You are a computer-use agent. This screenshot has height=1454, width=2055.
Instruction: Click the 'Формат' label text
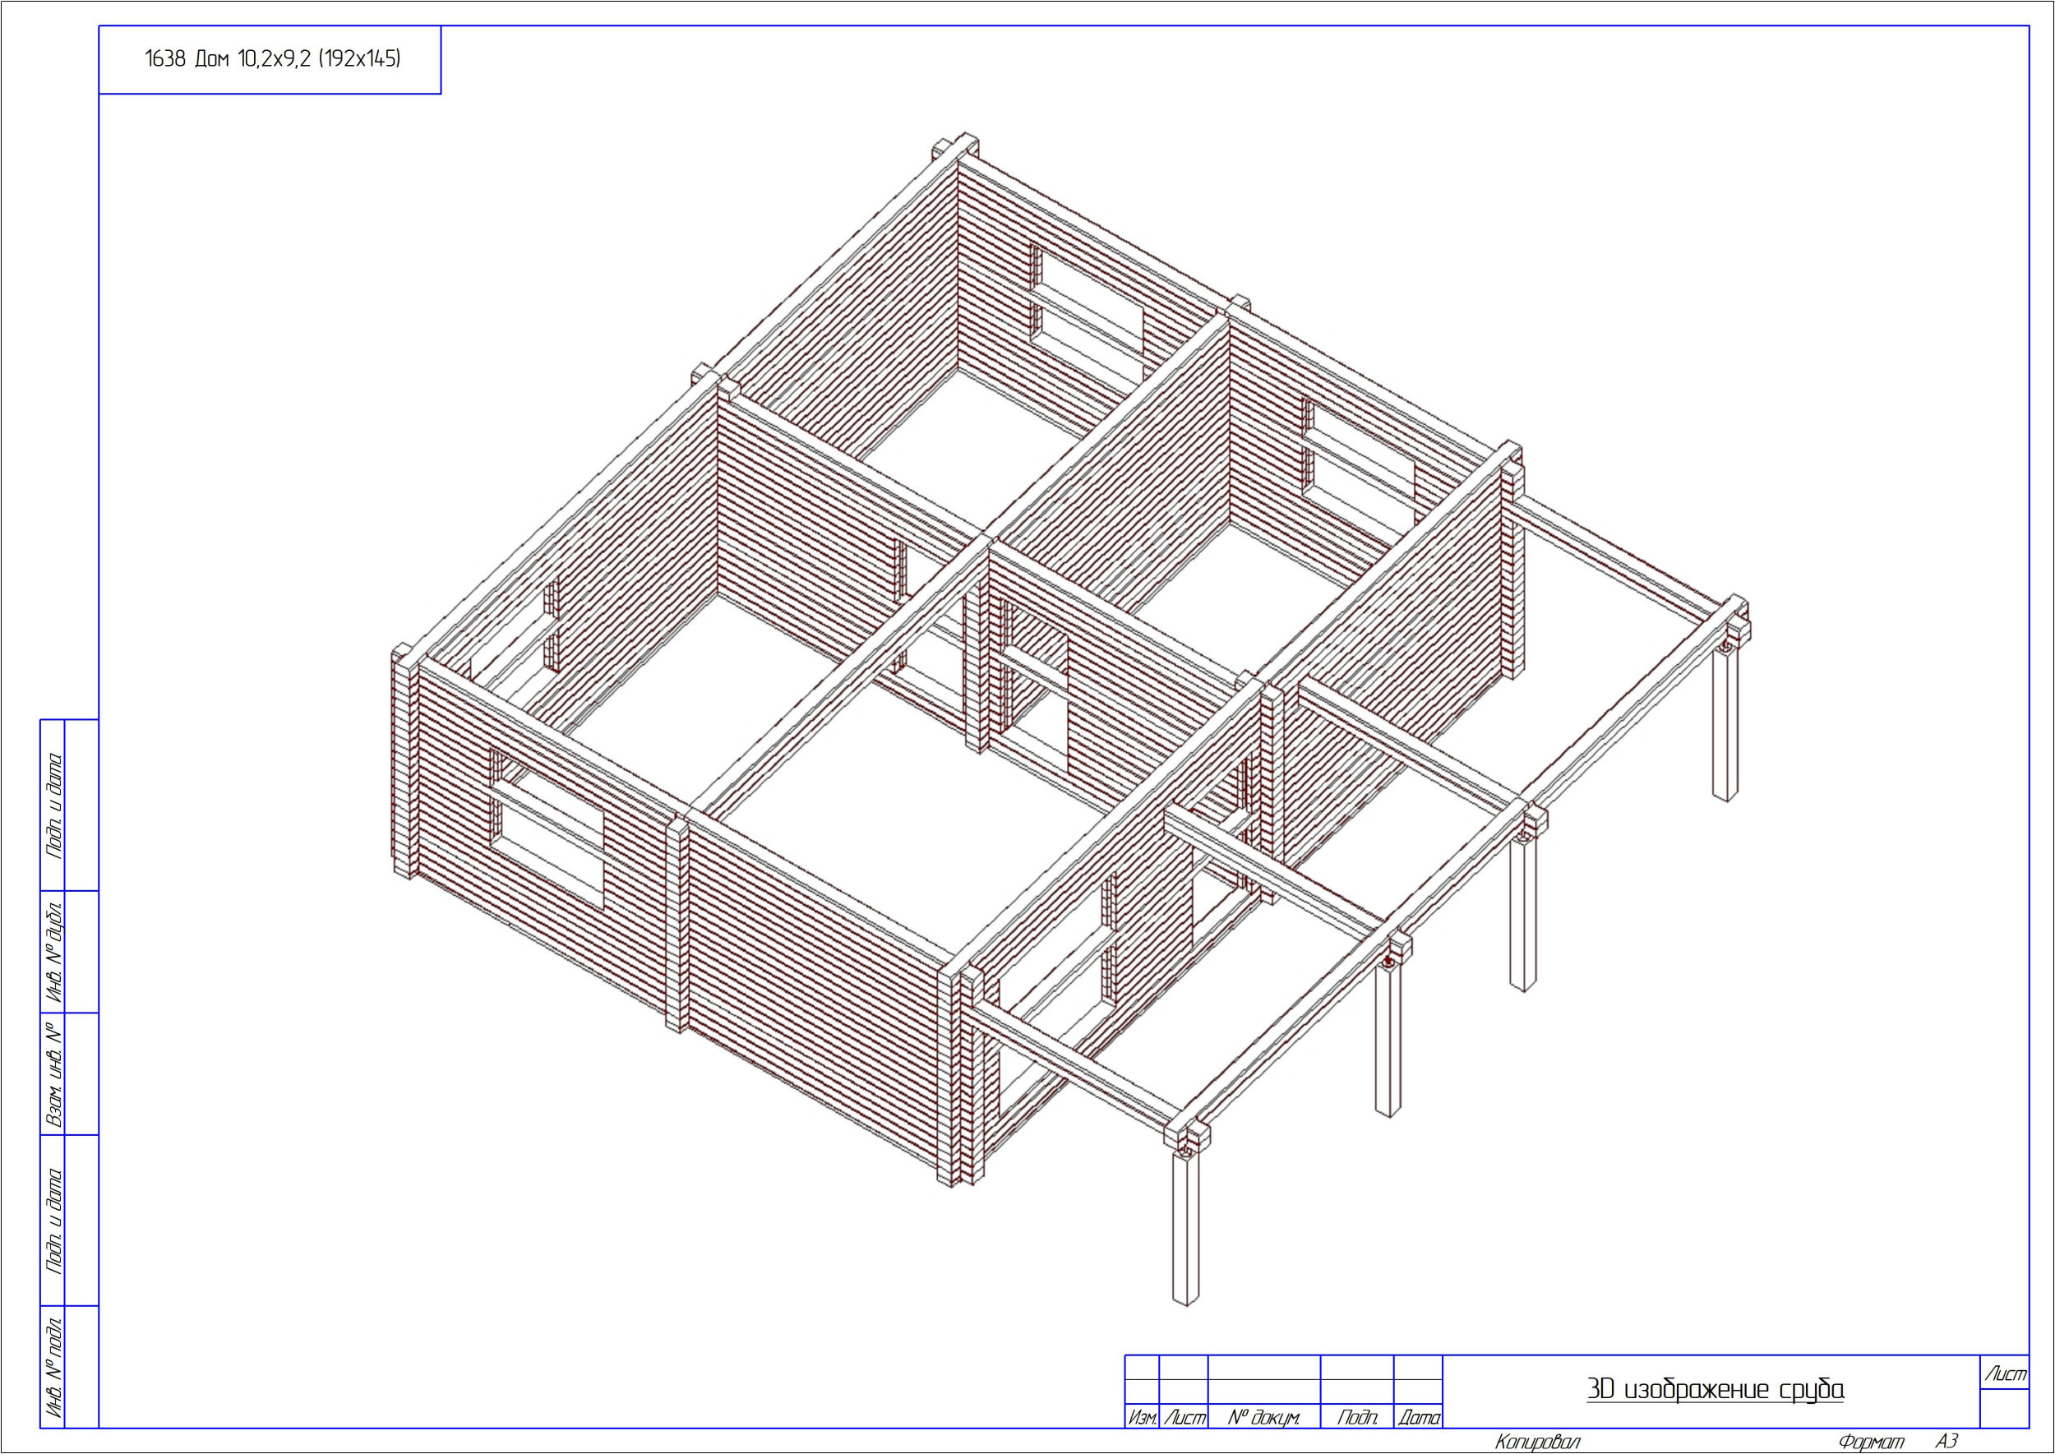1871,1442
